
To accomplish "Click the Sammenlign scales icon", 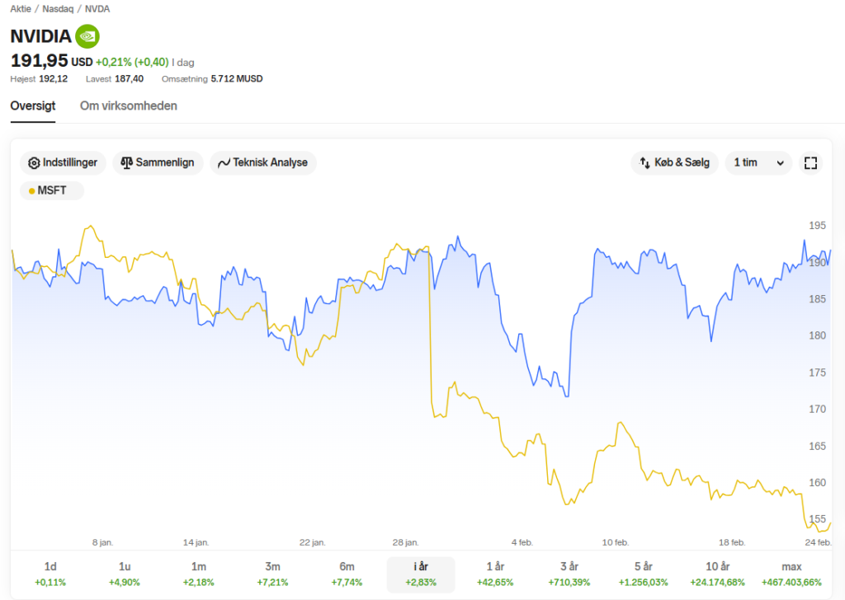I will coord(126,162).
